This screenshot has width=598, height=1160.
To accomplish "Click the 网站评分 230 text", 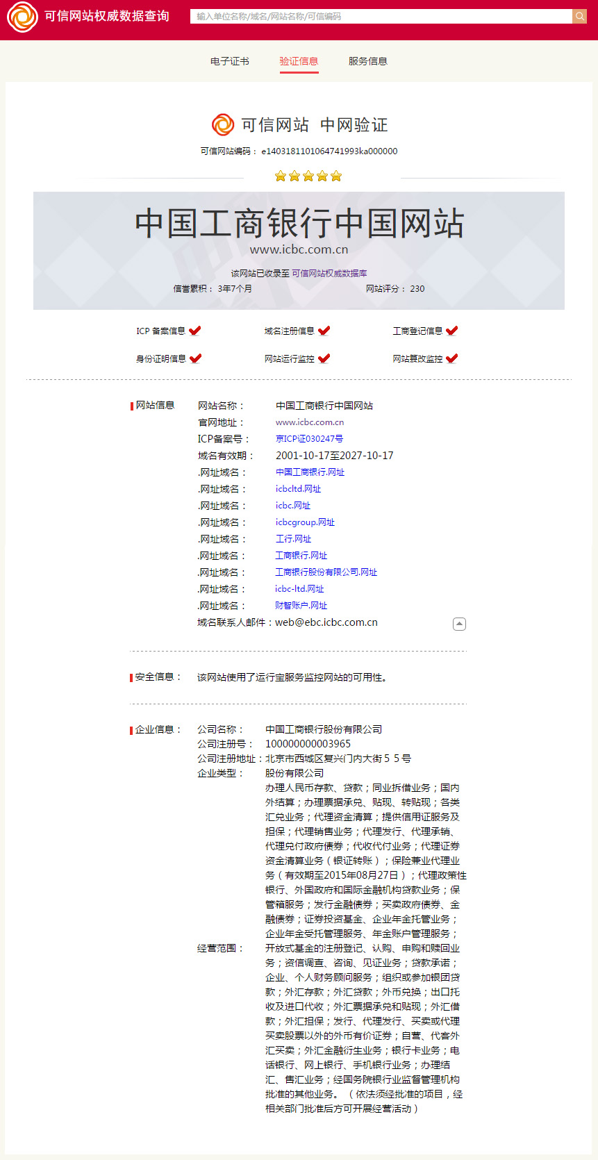I will pyautogui.click(x=395, y=289).
